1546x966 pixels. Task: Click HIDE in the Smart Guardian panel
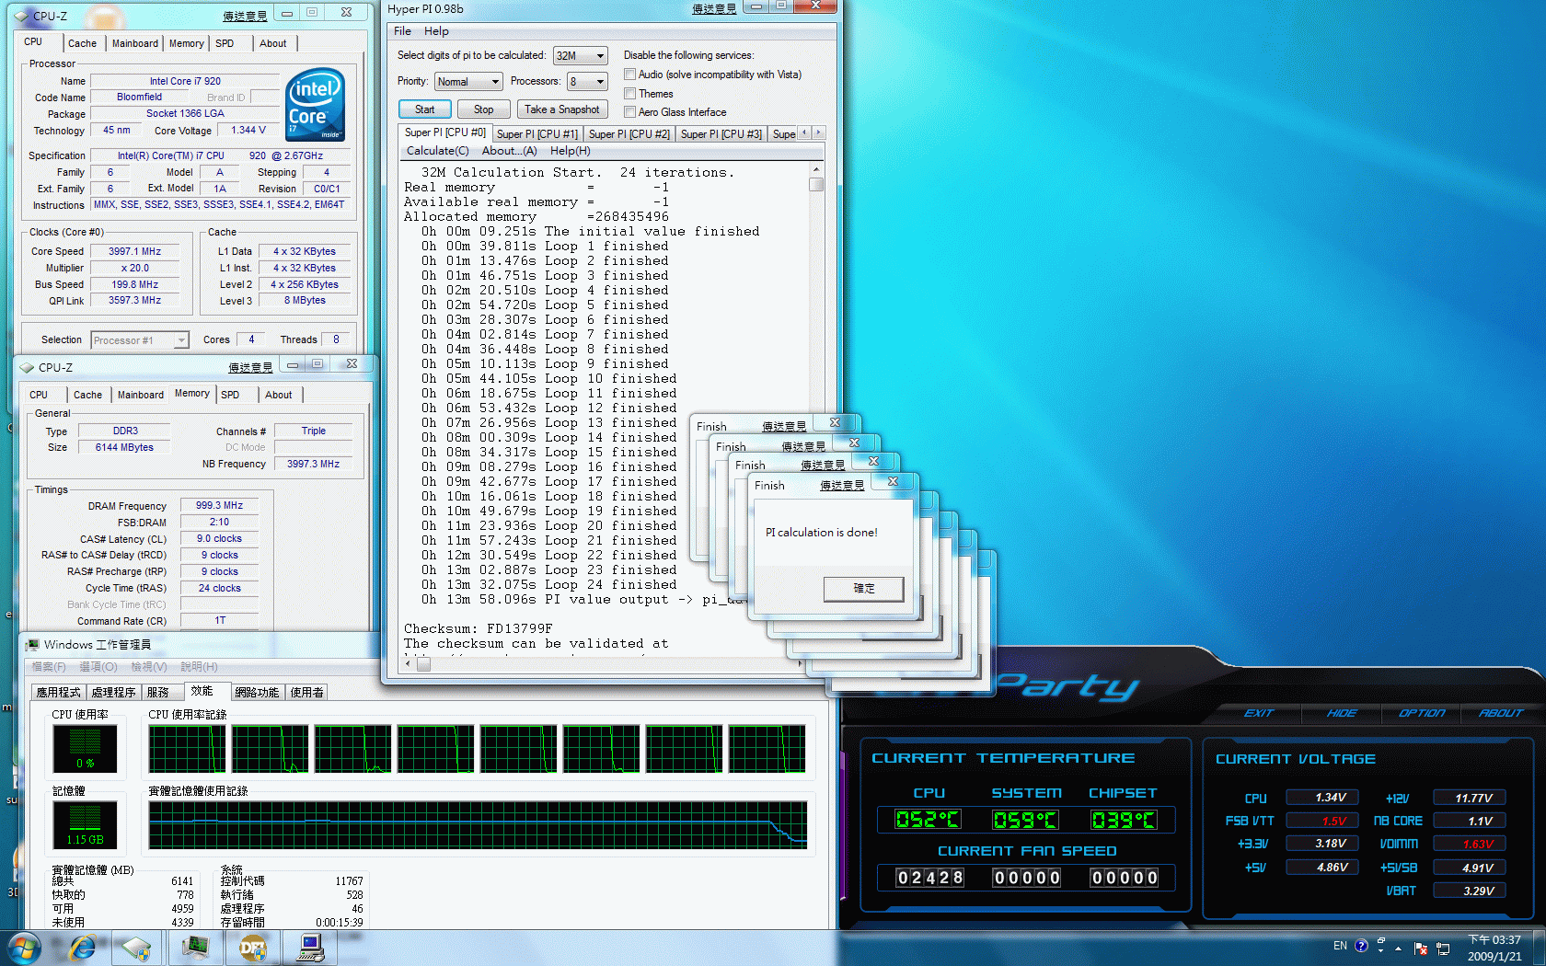[1342, 713]
